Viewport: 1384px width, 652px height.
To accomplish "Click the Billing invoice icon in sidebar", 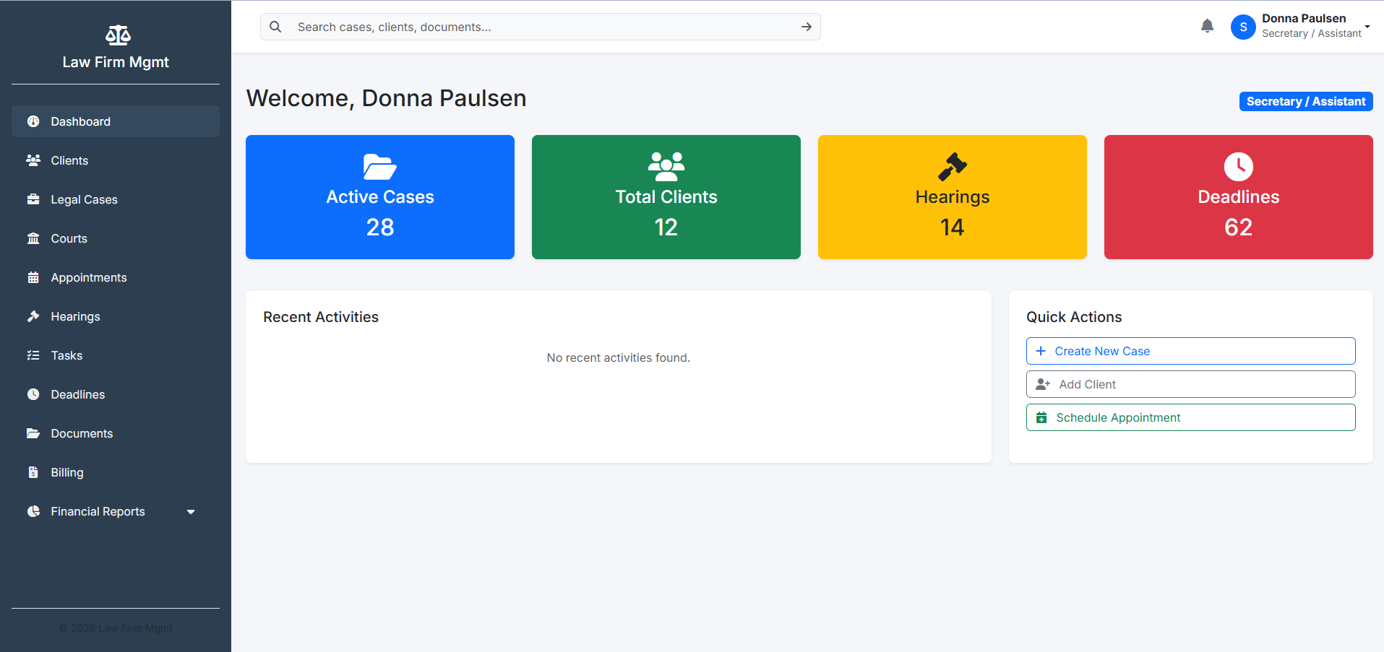I will point(33,472).
